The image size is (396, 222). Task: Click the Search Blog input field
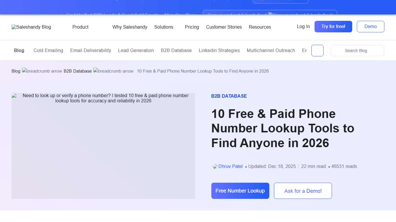pyautogui.click(x=357, y=50)
